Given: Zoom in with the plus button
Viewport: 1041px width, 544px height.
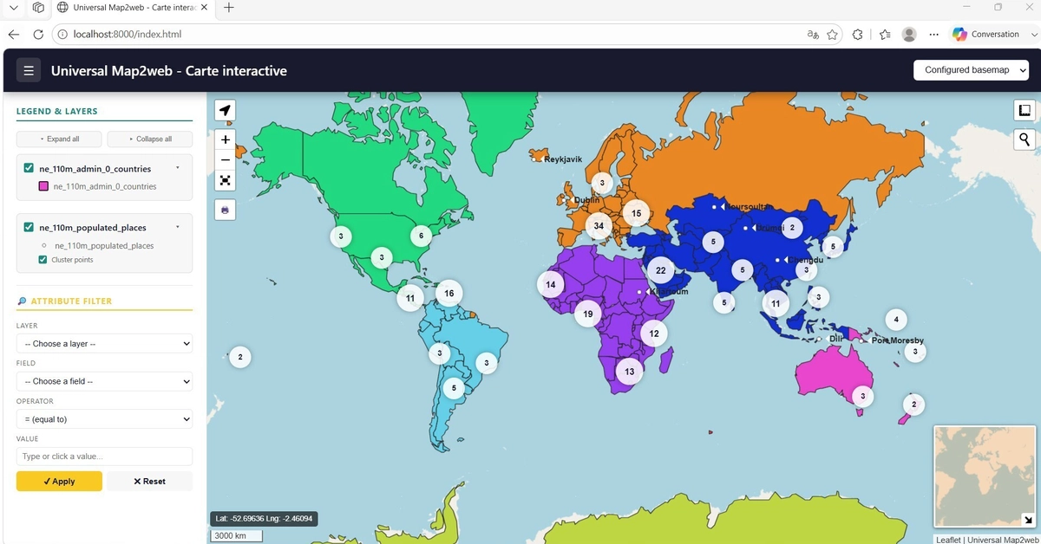Looking at the screenshot, I should [x=226, y=139].
